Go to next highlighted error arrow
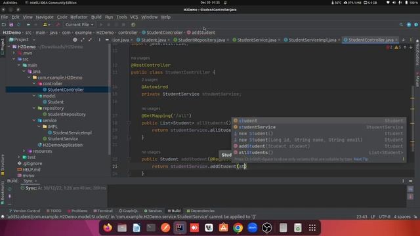This screenshot has width=420, height=236. [x=411, y=47]
